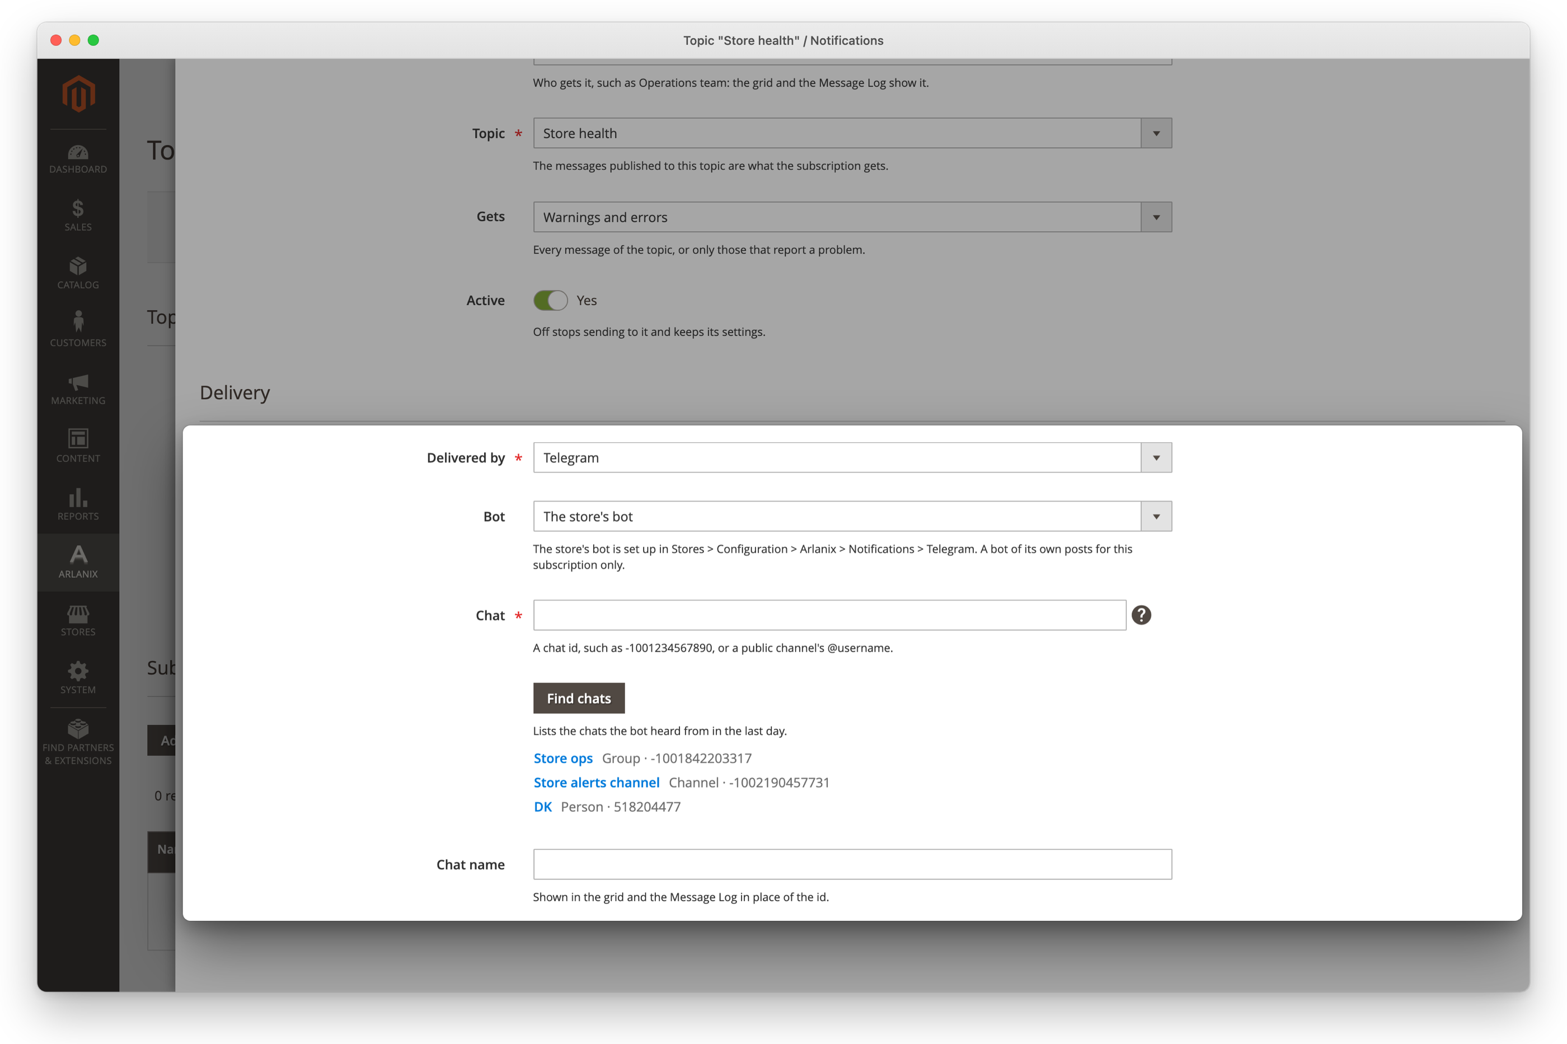Open the Reports menu
The image size is (1567, 1044).
(x=78, y=505)
